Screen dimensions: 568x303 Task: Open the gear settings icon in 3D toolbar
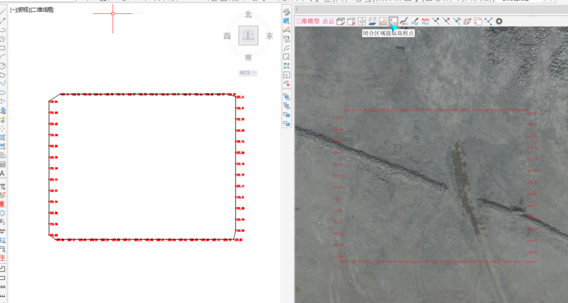[499, 21]
